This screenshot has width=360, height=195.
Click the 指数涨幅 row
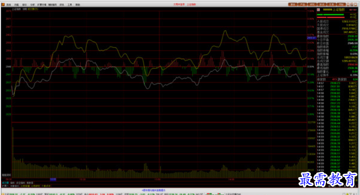pyautogui.click(x=337, y=50)
